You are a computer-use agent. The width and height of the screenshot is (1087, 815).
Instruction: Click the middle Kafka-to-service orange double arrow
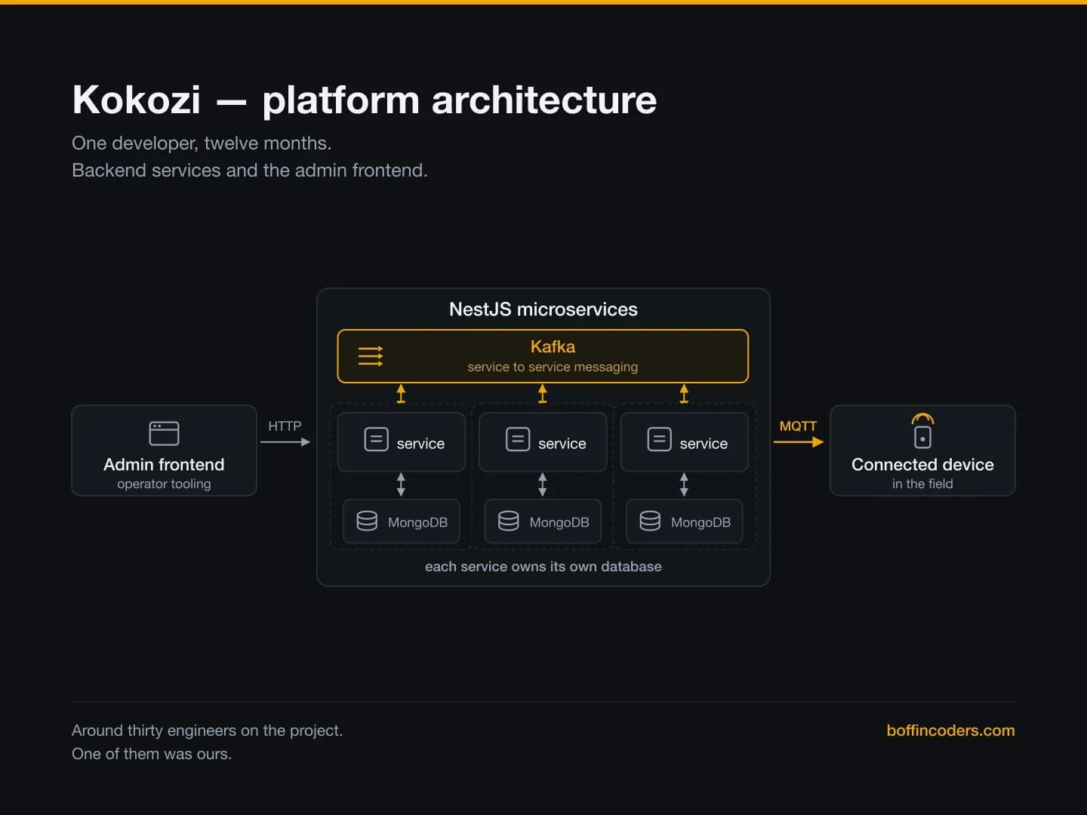pyautogui.click(x=542, y=393)
